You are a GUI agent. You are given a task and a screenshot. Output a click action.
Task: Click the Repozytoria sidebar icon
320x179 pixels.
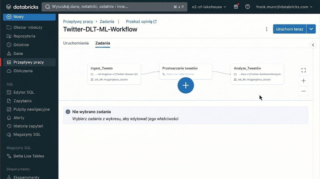(9, 36)
